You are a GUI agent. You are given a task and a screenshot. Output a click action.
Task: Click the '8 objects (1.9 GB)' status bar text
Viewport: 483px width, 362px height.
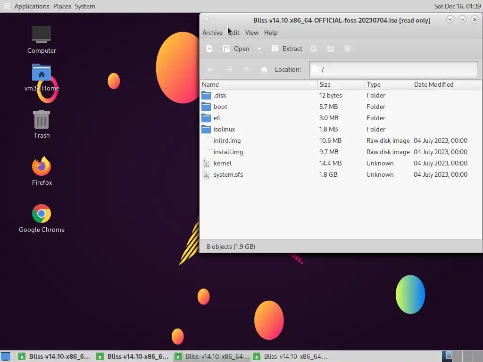(x=231, y=247)
